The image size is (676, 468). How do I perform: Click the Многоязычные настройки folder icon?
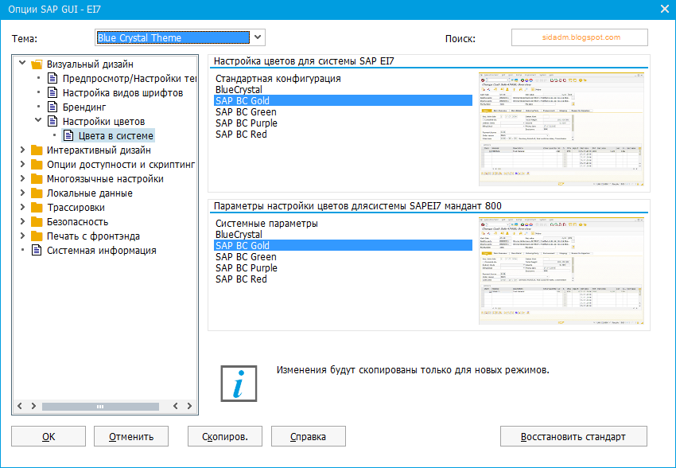37,178
